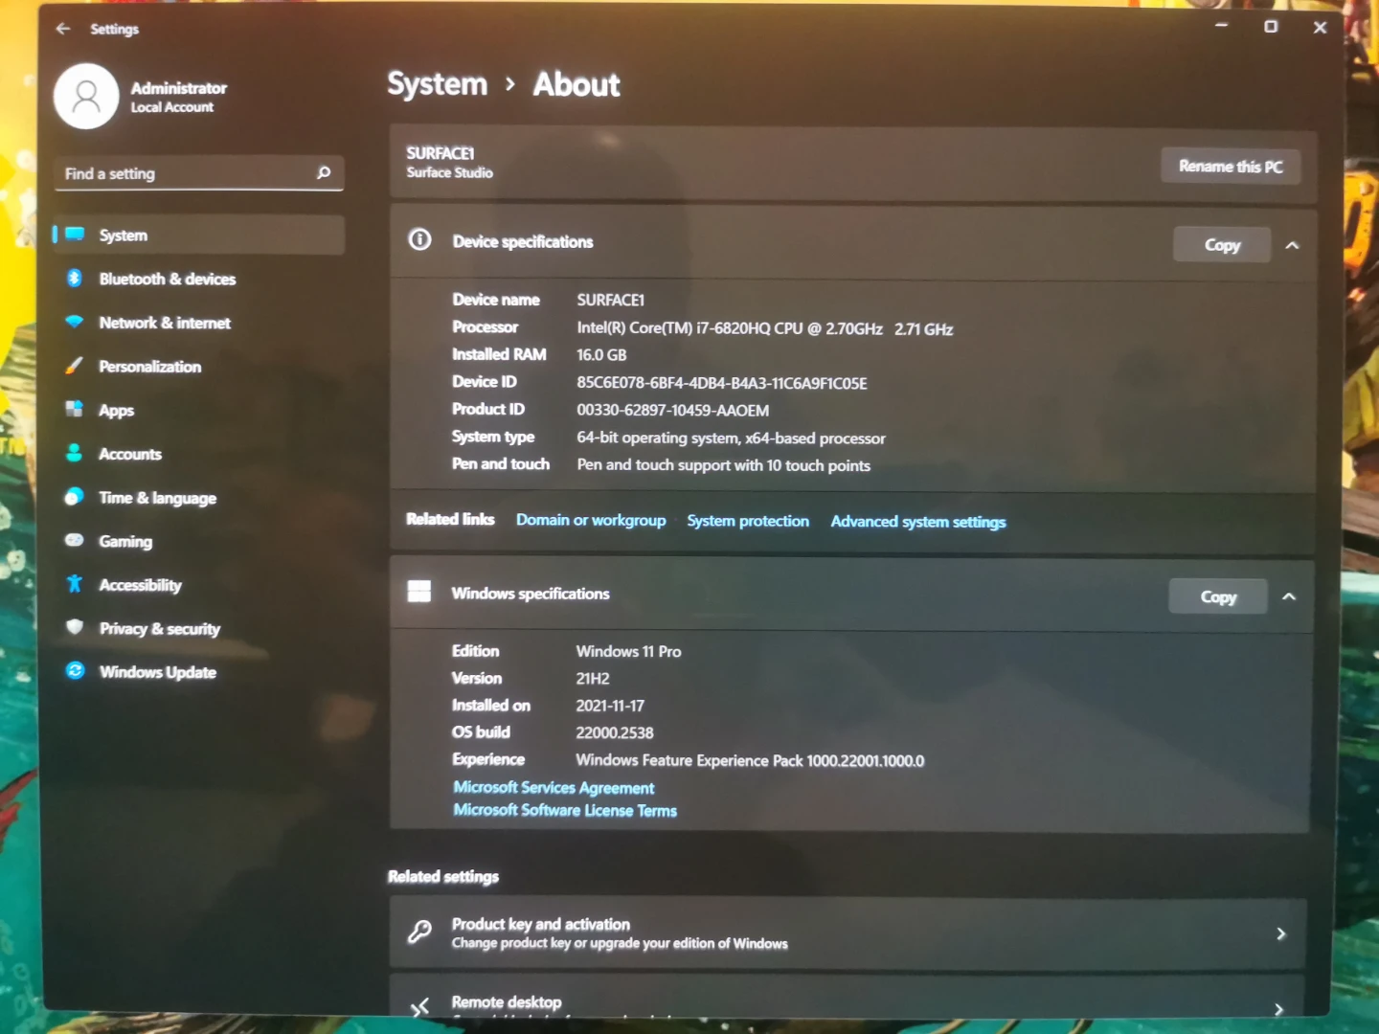This screenshot has height=1034, width=1379.
Task: Open Advanced system settings link
Action: coord(918,522)
